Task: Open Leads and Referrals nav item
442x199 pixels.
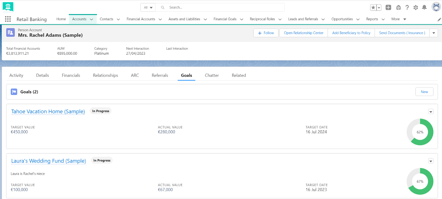Action: (x=303, y=19)
